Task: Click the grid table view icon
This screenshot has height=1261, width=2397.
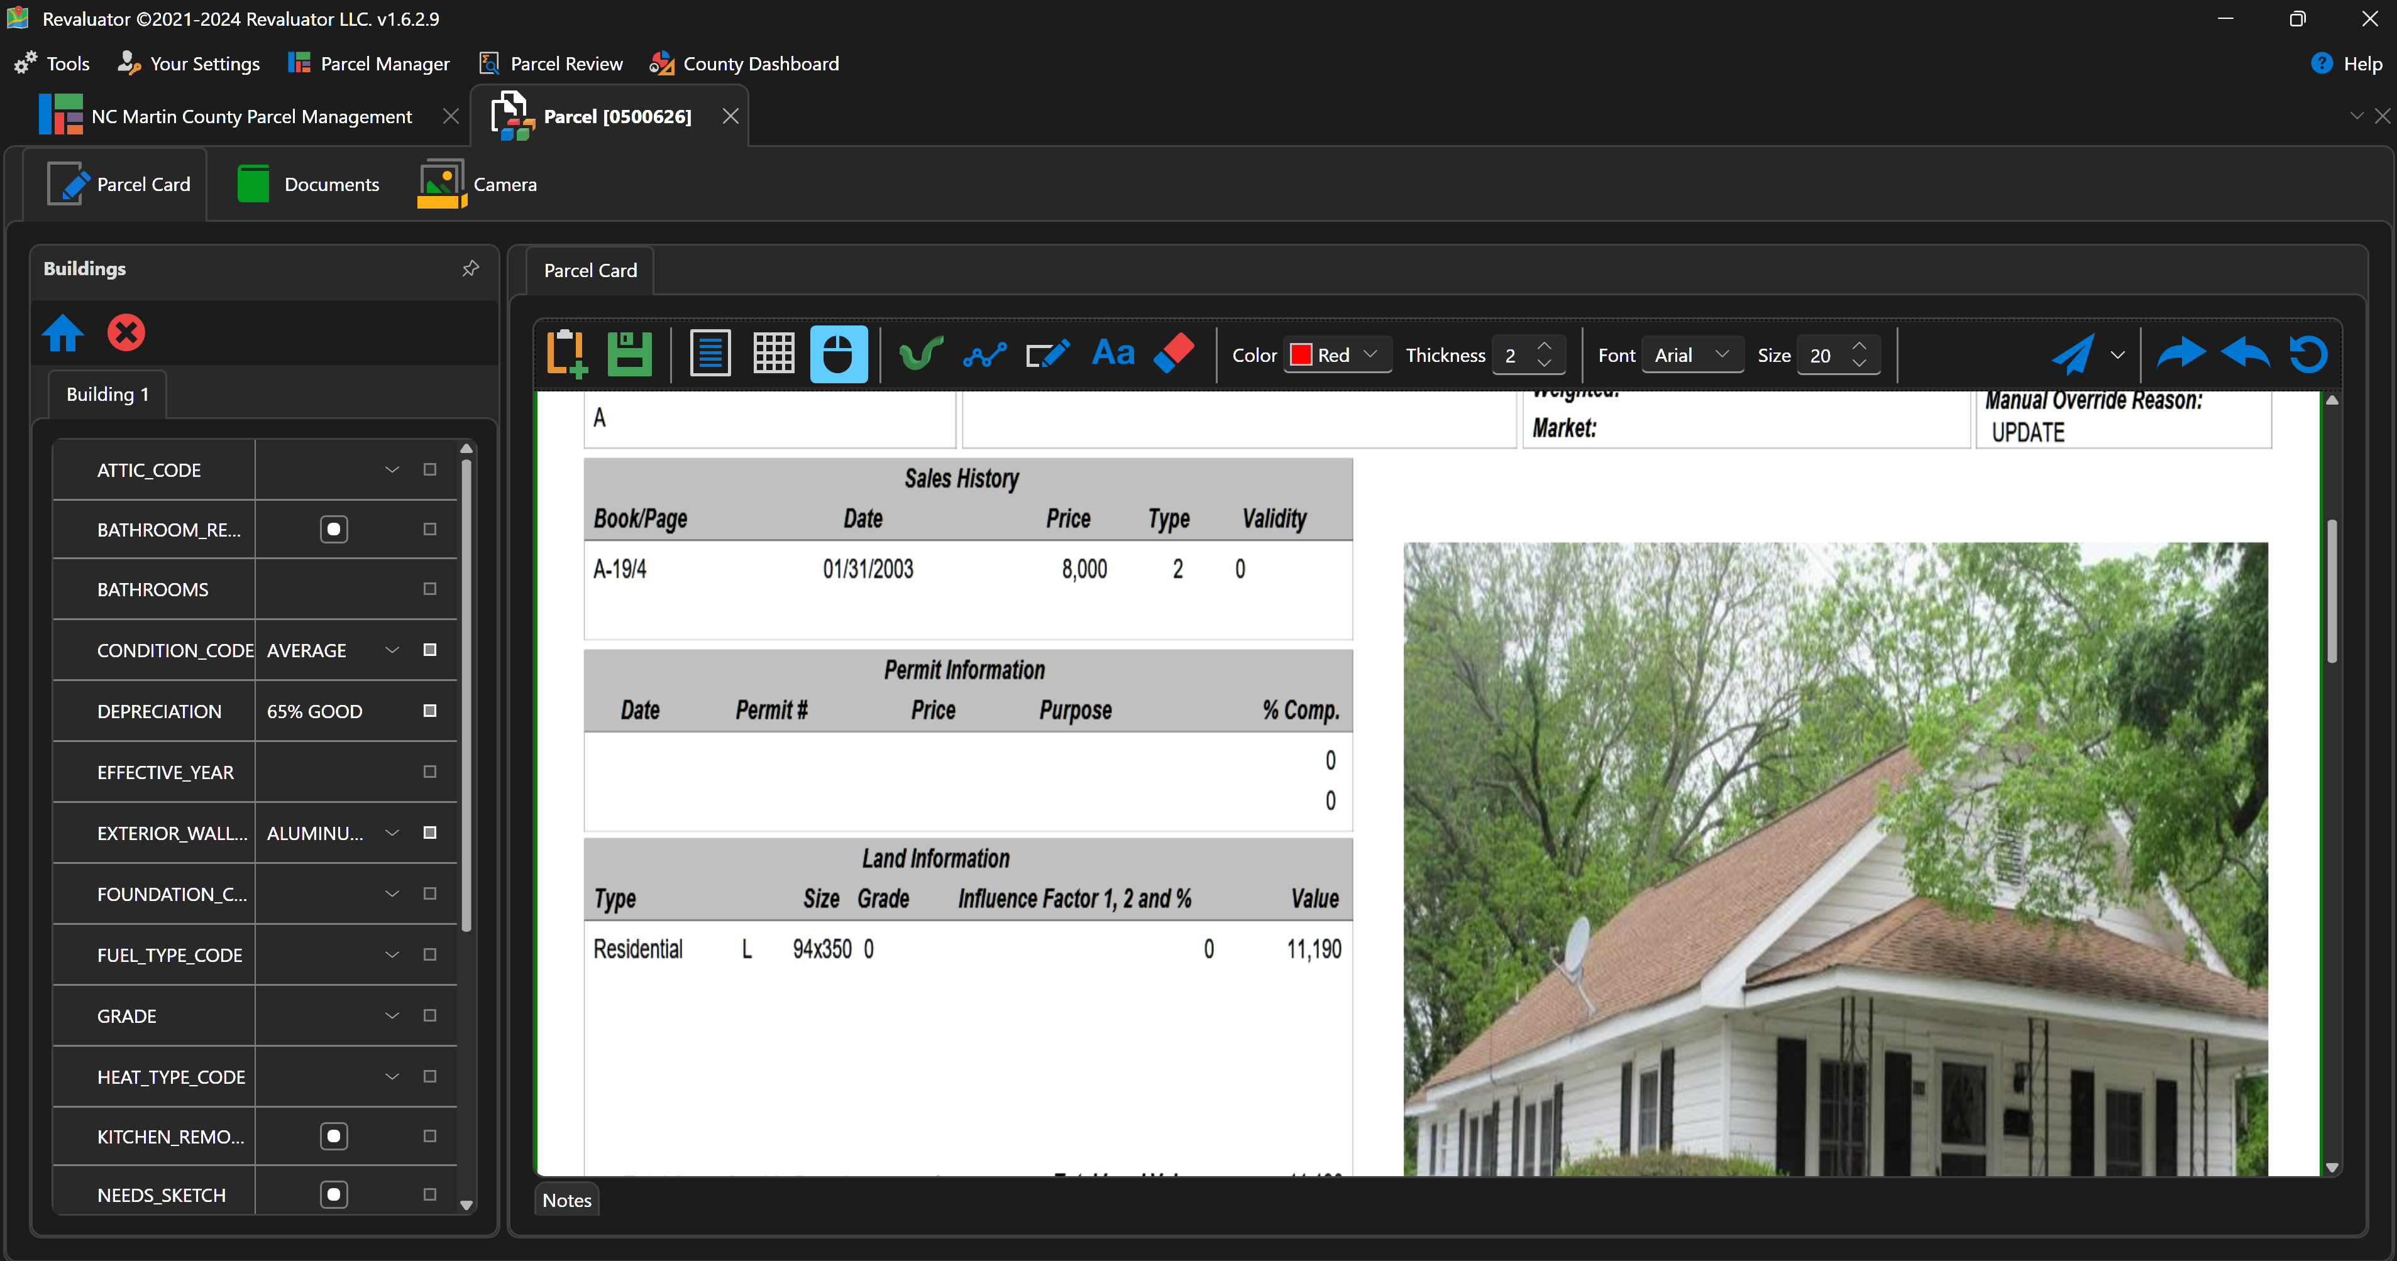Action: 773,354
